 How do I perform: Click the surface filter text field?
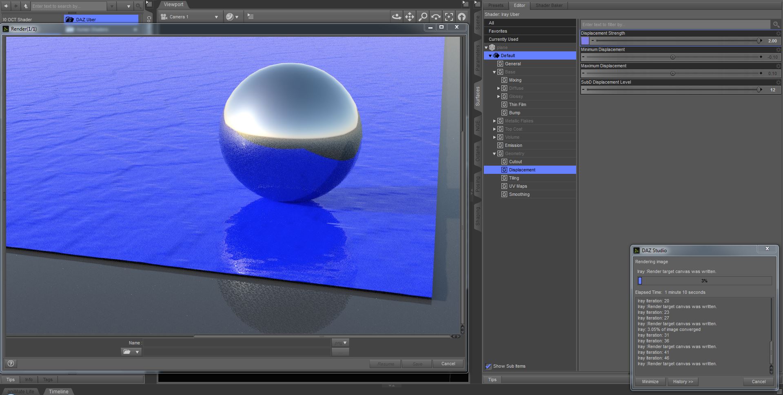click(x=675, y=24)
